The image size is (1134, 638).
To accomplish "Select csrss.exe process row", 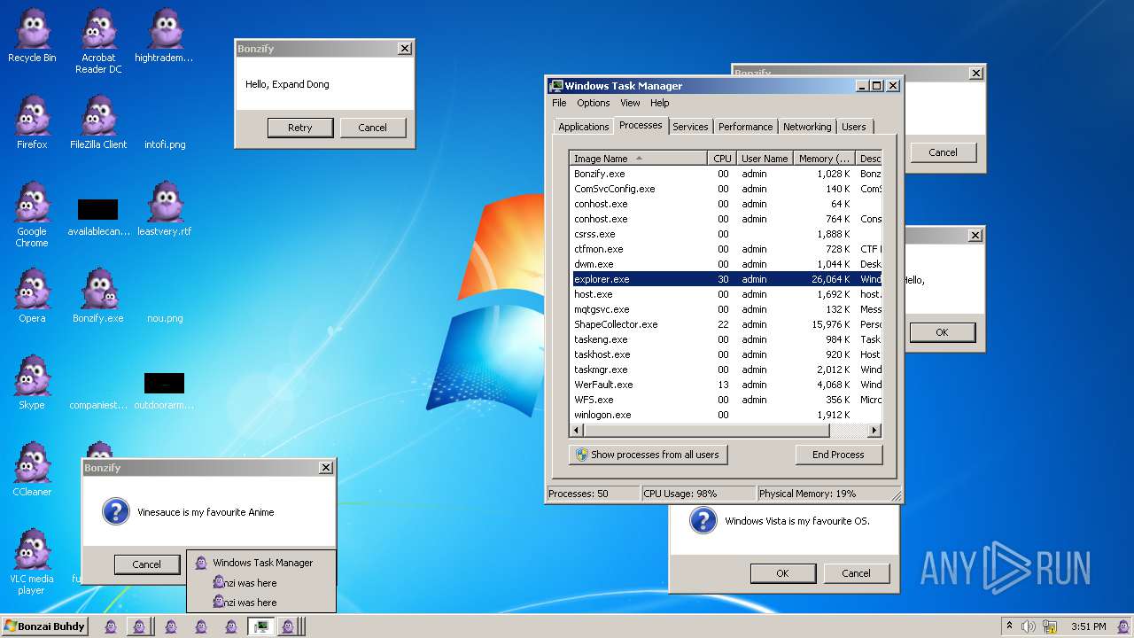I will coord(726,234).
